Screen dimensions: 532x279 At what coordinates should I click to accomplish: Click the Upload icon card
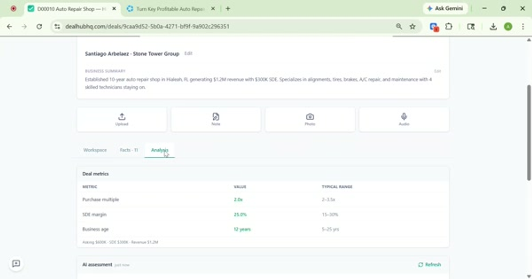[121, 119]
